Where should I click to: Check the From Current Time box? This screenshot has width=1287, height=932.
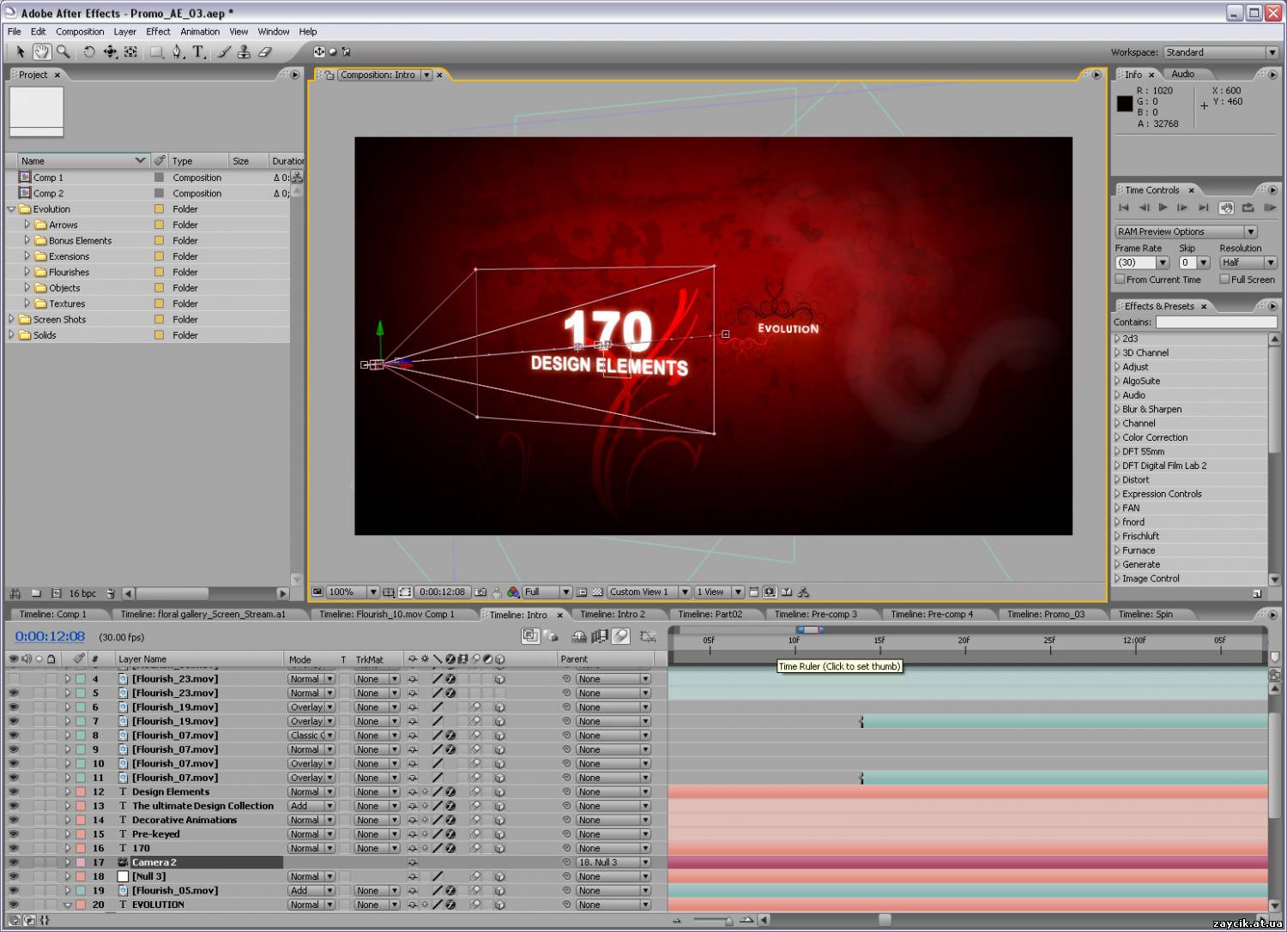pos(1120,279)
